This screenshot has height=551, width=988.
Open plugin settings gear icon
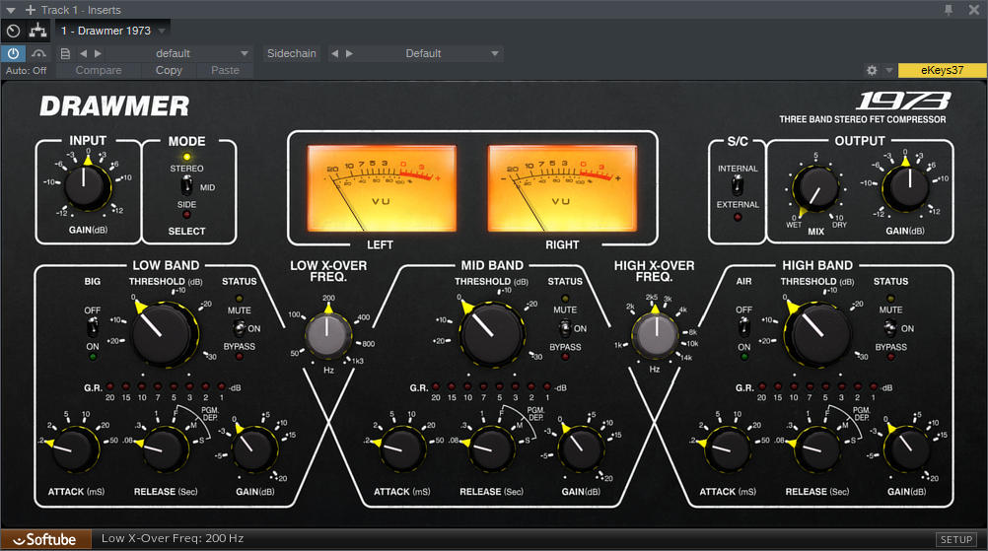pos(872,70)
